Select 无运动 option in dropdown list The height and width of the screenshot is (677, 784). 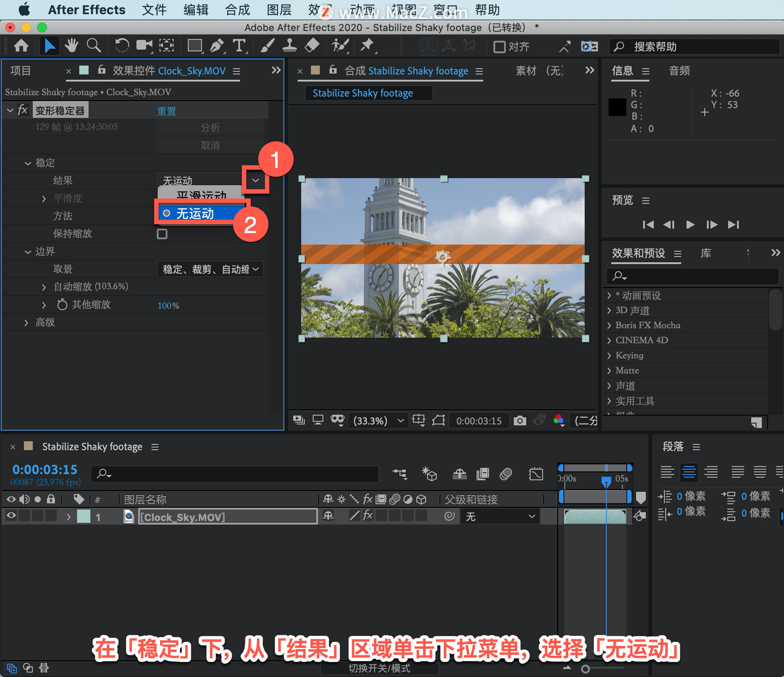click(x=201, y=214)
